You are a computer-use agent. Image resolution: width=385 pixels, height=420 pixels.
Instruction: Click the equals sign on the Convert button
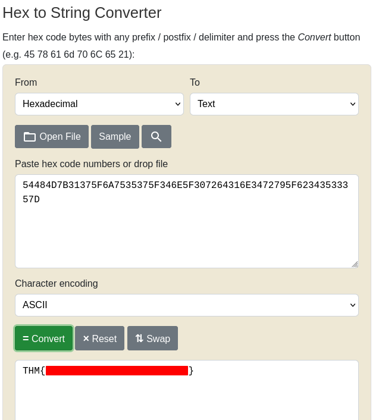point(26,338)
